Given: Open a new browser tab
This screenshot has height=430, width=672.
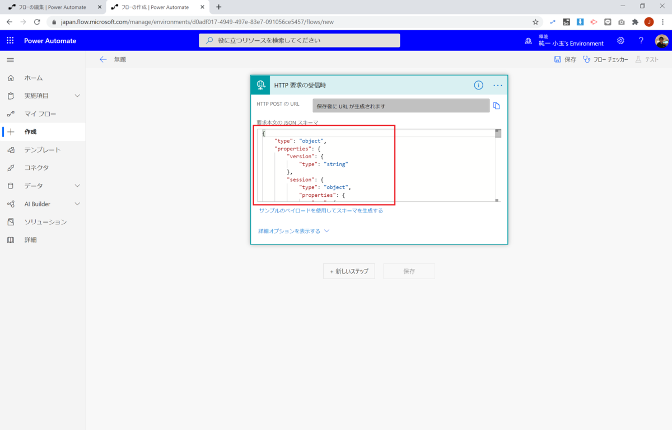Looking at the screenshot, I should (x=218, y=7).
